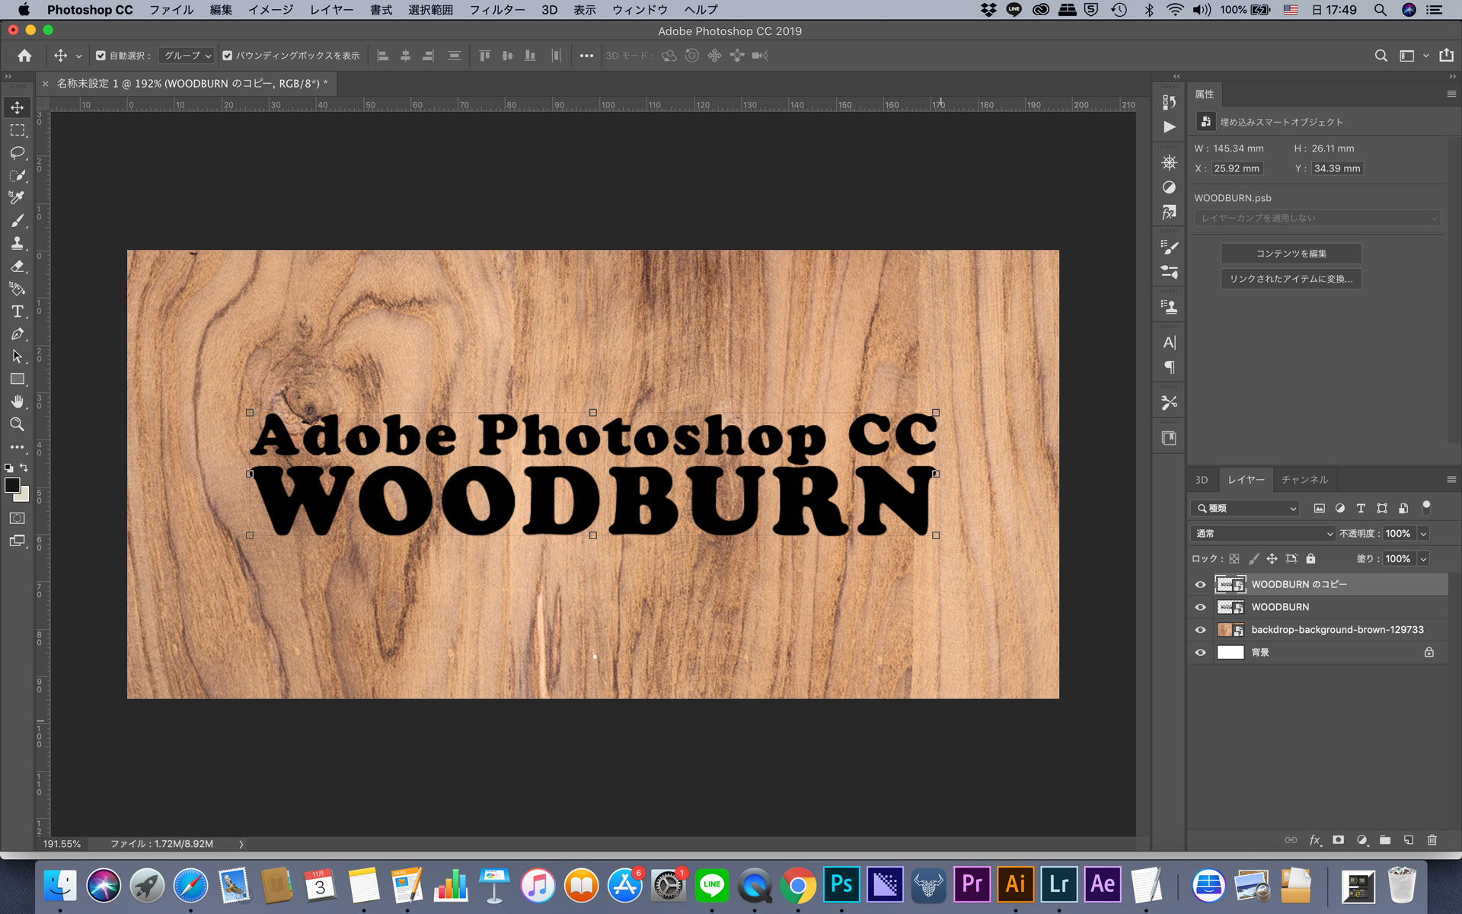Select the Horizontal Type tool
Screen dimensions: 1462x914
point(17,312)
